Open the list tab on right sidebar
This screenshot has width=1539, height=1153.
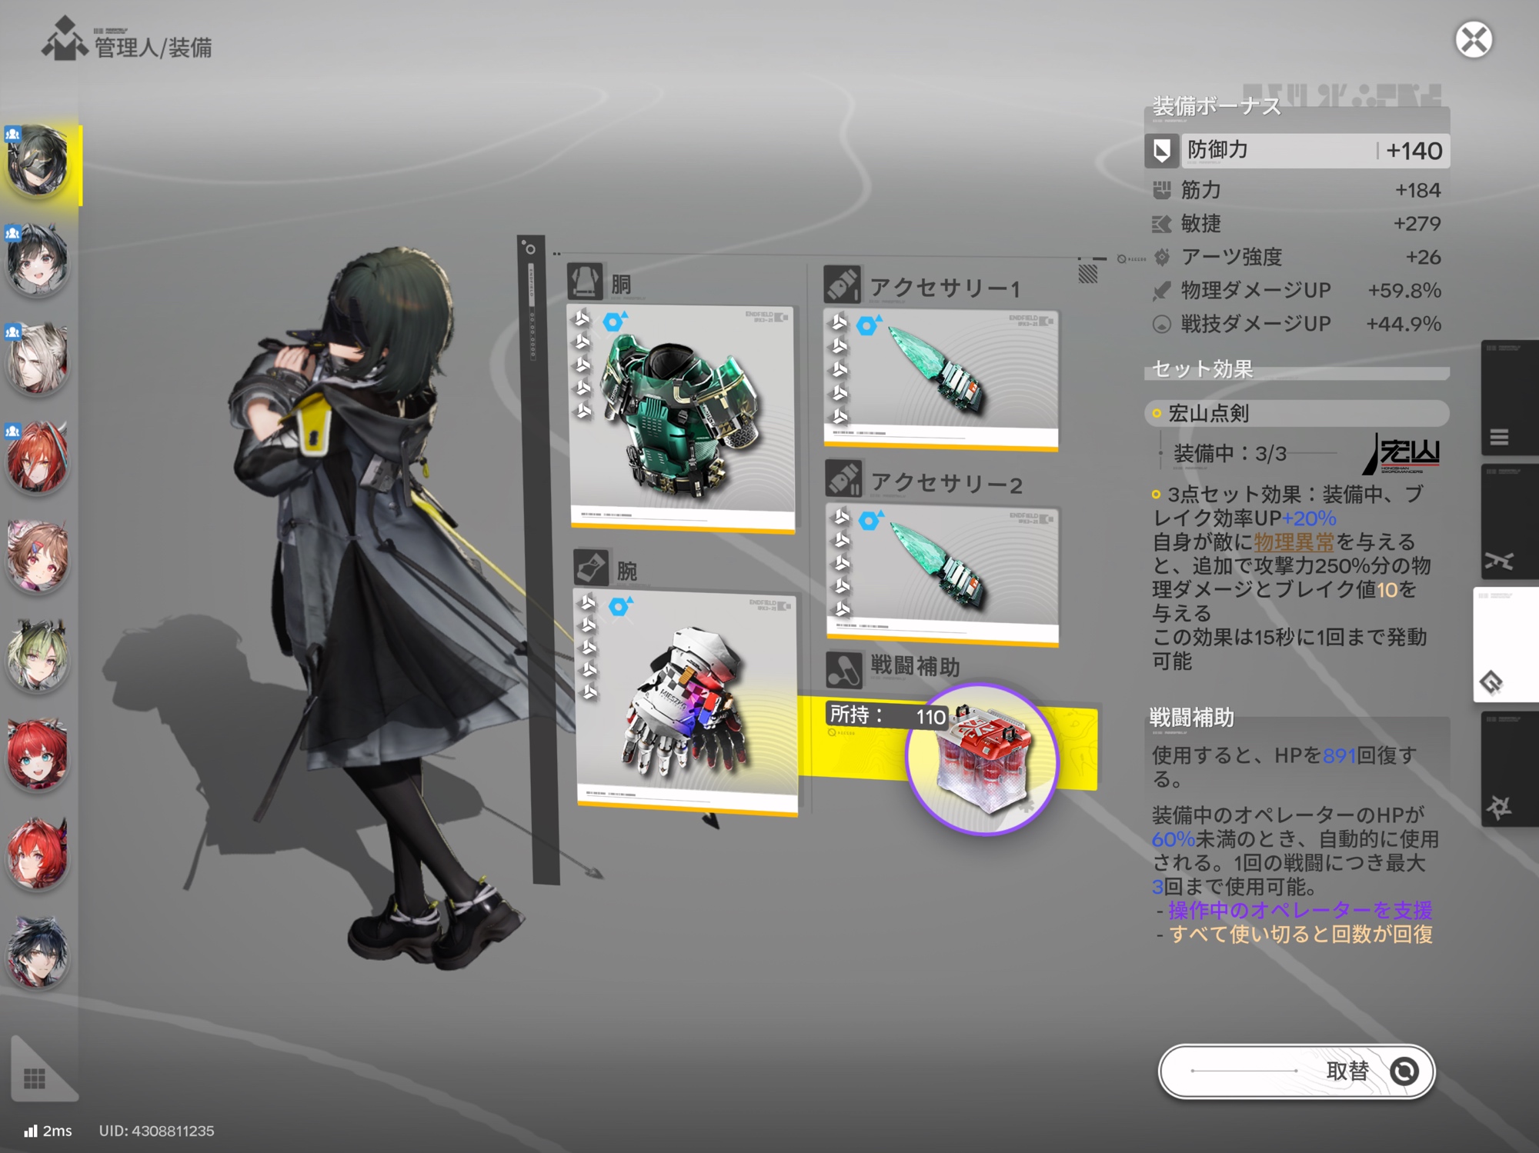[x=1499, y=437]
